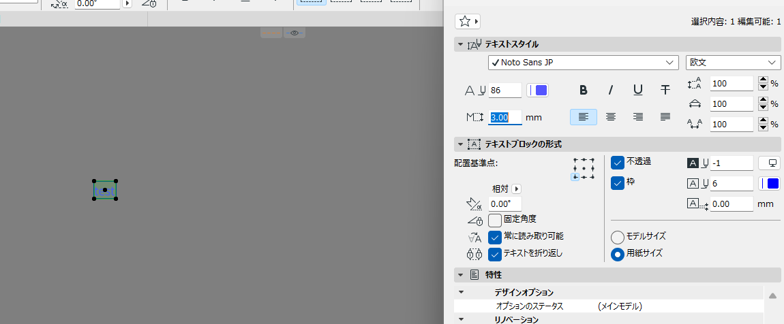Click the eye icon above the canvas
784x324 pixels.
[x=295, y=33]
